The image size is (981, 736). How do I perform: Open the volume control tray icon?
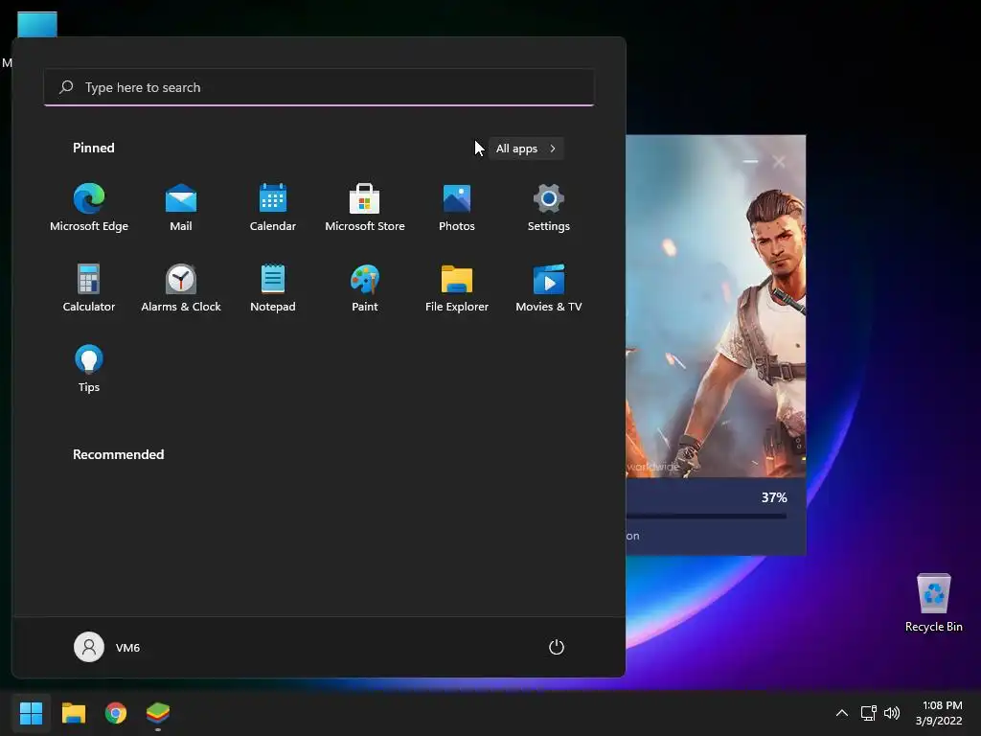892,713
